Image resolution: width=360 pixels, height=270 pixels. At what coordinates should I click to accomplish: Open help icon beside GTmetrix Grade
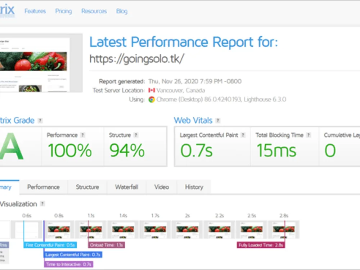(40, 120)
